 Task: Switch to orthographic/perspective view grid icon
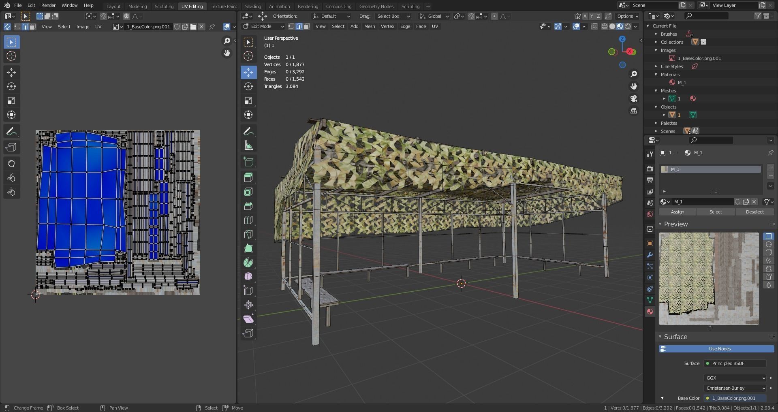click(x=634, y=111)
